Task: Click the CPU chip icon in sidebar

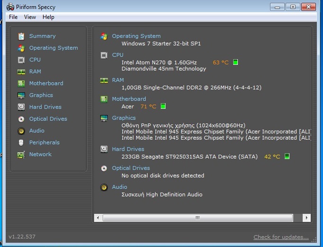Action: click(x=21, y=60)
